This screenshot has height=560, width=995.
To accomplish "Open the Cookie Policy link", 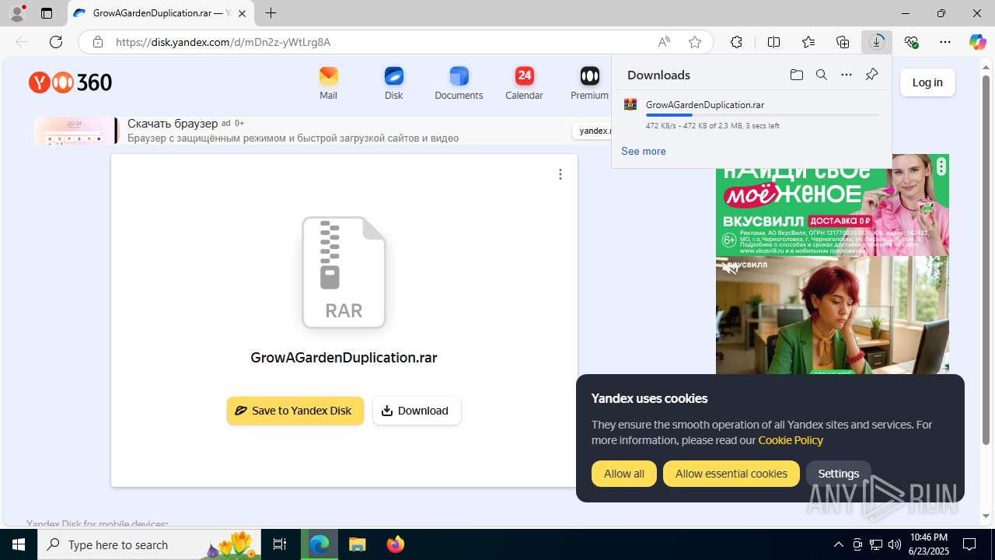I will click(x=791, y=440).
